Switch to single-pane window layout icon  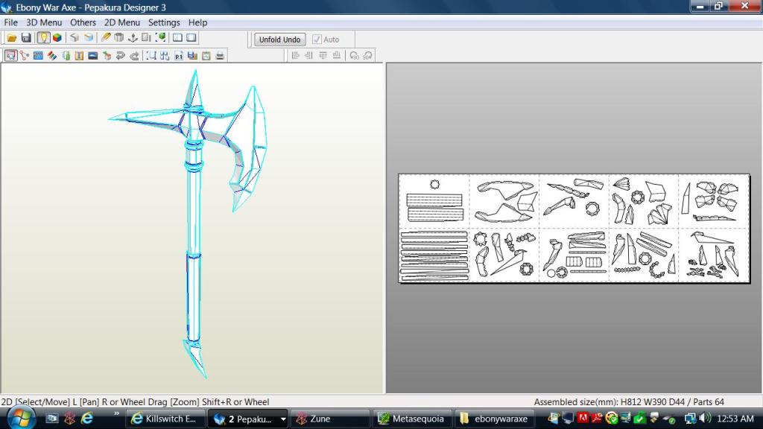[x=191, y=38]
